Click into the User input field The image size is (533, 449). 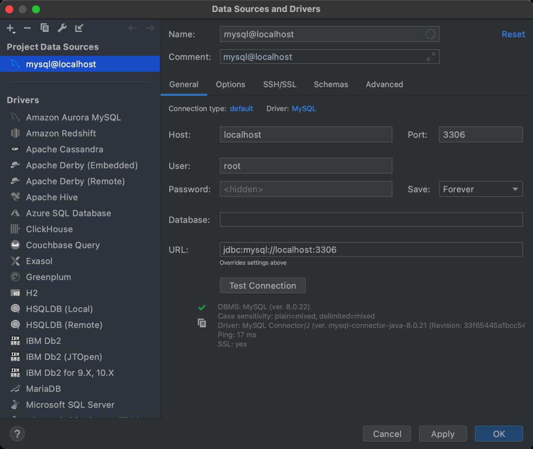tap(306, 165)
